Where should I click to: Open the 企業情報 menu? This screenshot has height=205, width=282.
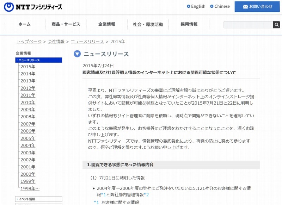[x=107, y=24]
